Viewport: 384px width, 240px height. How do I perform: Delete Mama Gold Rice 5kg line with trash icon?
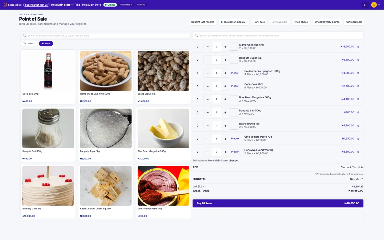[x=358, y=47]
